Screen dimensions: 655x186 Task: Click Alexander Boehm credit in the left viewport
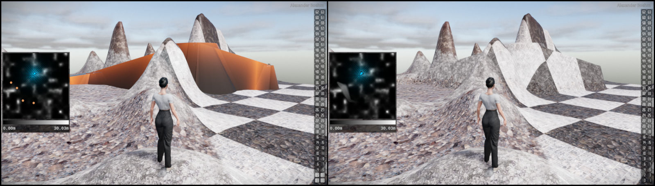pos(307,5)
